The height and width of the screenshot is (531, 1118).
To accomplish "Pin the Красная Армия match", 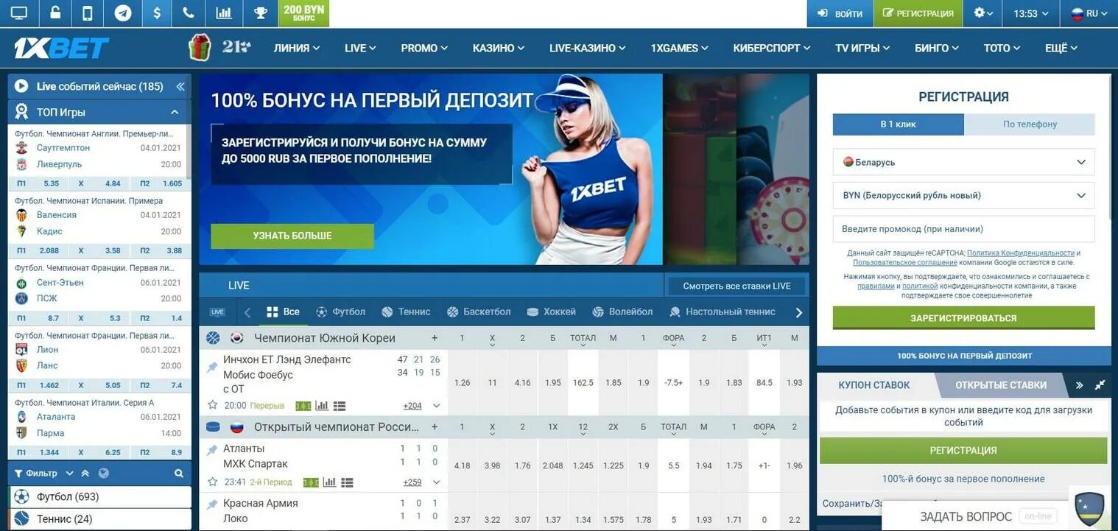I will [x=212, y=504].
